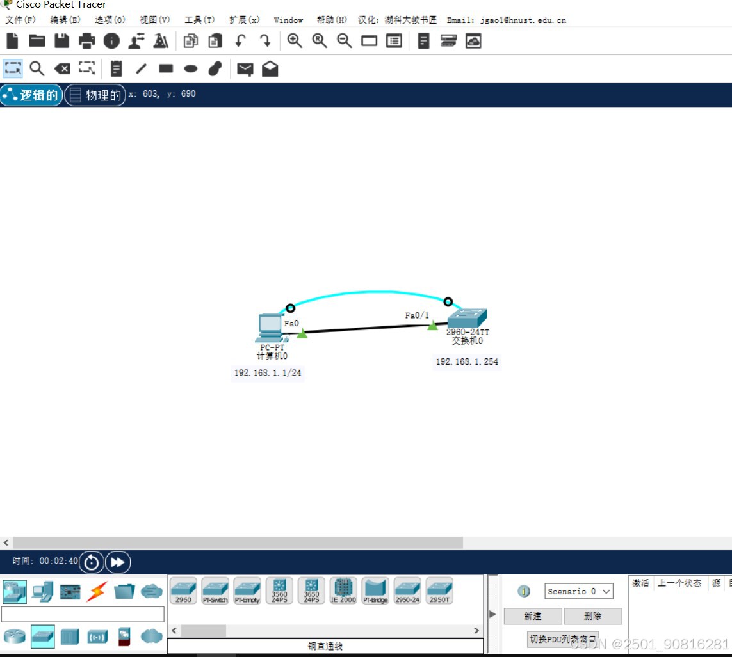Expand the PDU list panel arrow
Image resolution: width=732 pixels, height=657 pixels.
click(x=492, y=614)
